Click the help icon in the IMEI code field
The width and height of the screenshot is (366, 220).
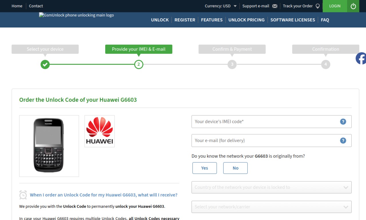pyautogui.click(x=343, y=121)
